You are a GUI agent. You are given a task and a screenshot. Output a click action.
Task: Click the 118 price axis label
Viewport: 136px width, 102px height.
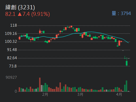point(14,25)
